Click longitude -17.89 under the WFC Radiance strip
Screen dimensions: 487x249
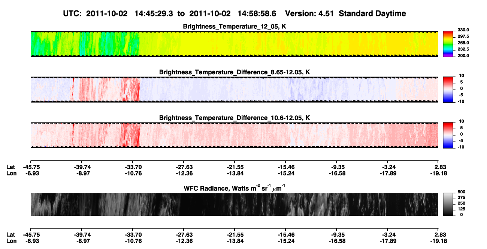(x=387, y=240)
